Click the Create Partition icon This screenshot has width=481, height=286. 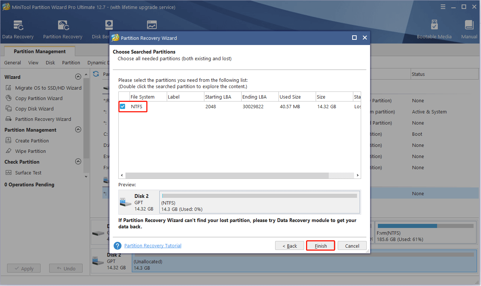[9, 141]
